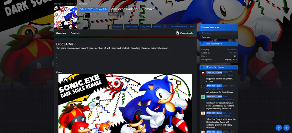
Task: Open the three-dots more options dropdown
Action: tap(192, 27)
